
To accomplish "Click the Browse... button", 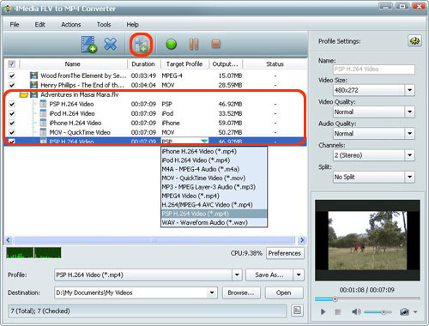I will point(241,293).
